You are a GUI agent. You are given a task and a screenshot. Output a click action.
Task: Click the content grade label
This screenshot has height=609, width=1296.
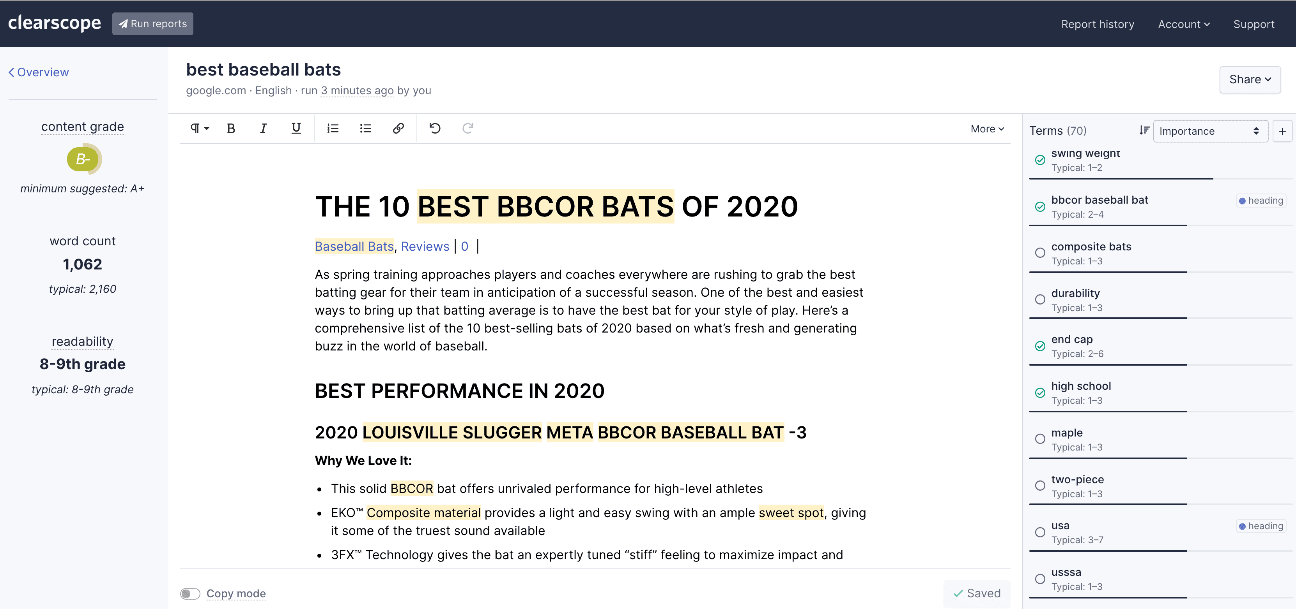tap(83, 127)
